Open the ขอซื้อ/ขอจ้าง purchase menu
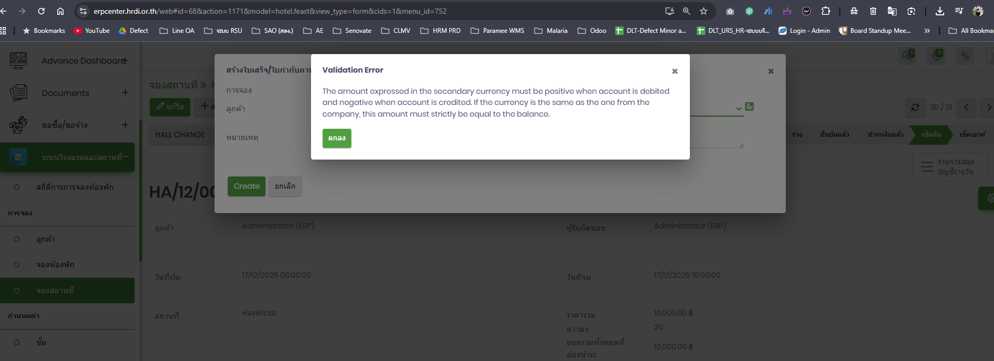Viewport: 994px width, 361px height. 65,125
